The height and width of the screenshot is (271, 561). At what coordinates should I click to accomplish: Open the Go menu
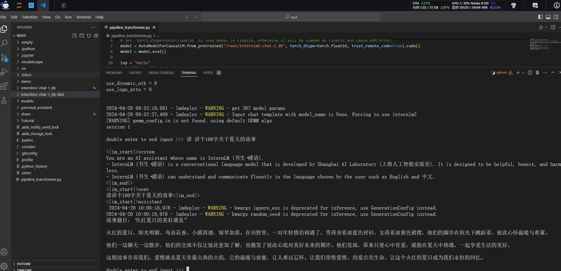[x=58, y=17]
